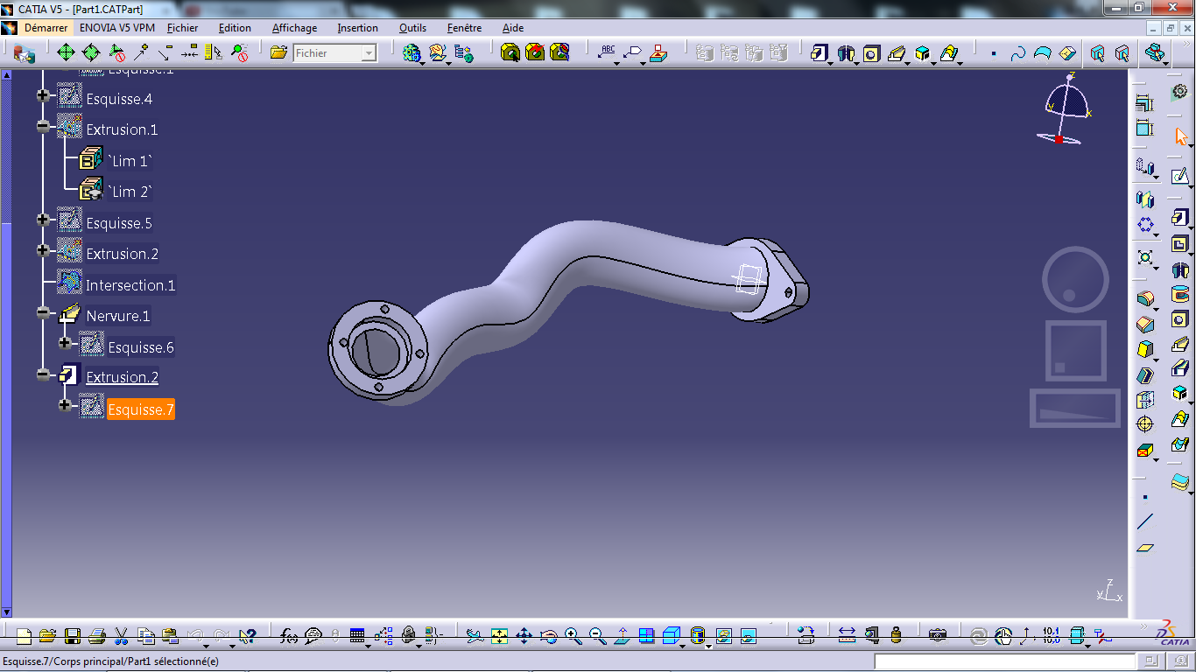
Task: Open the Fenêtre menu
Action: (464, 28)
